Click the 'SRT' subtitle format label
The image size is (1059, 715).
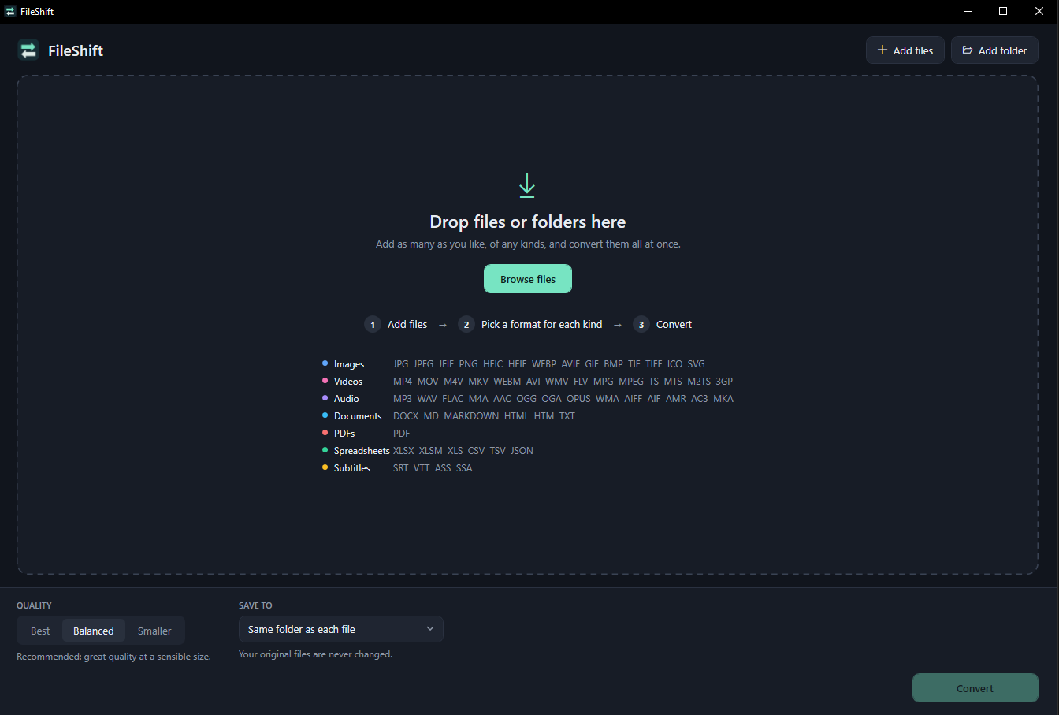(x=401, y=468)
